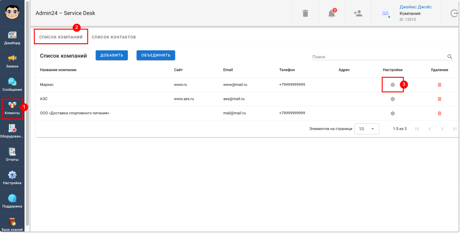Click the Адрес column header

(344, 70)
